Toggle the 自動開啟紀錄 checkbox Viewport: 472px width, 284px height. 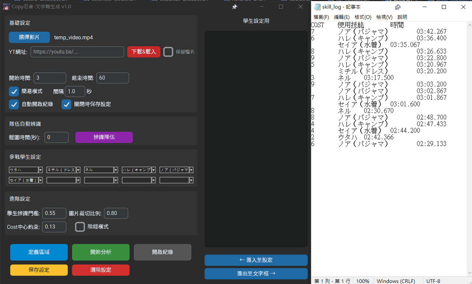(14, 104)
